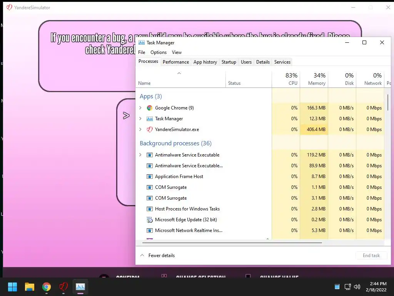
Task: Switch to the Details tab
Action: (263, 62)
